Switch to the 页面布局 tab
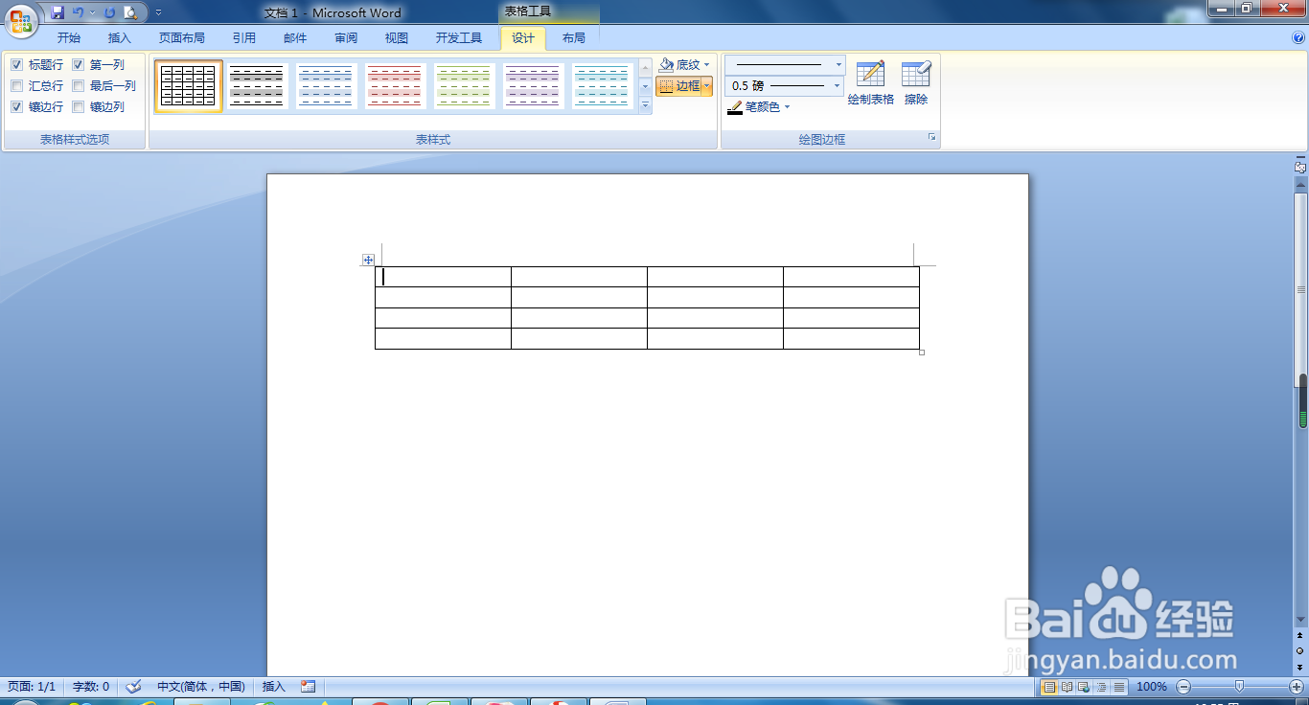 point(182,38)
